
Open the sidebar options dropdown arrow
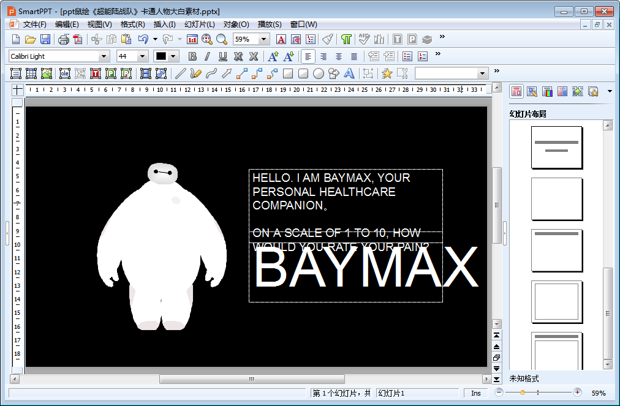(x=610, y=91)
